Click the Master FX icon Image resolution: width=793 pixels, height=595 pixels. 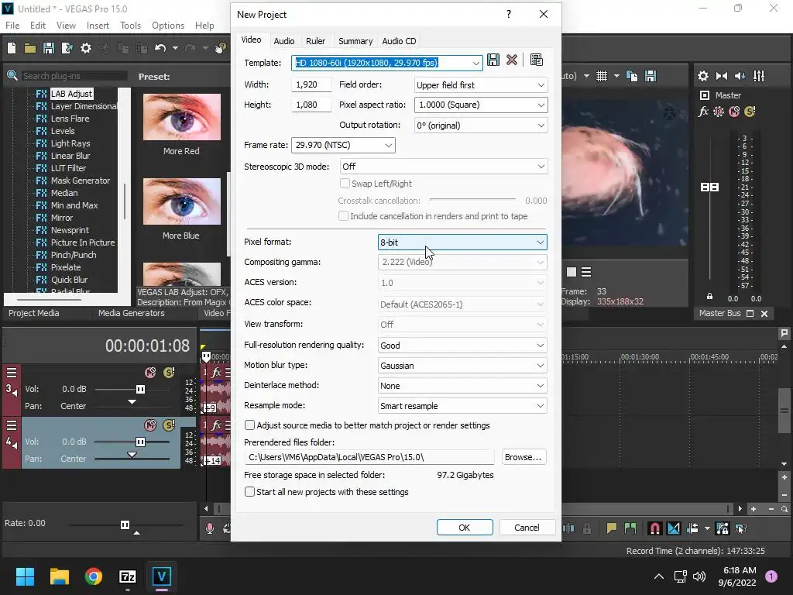(703, 112)
